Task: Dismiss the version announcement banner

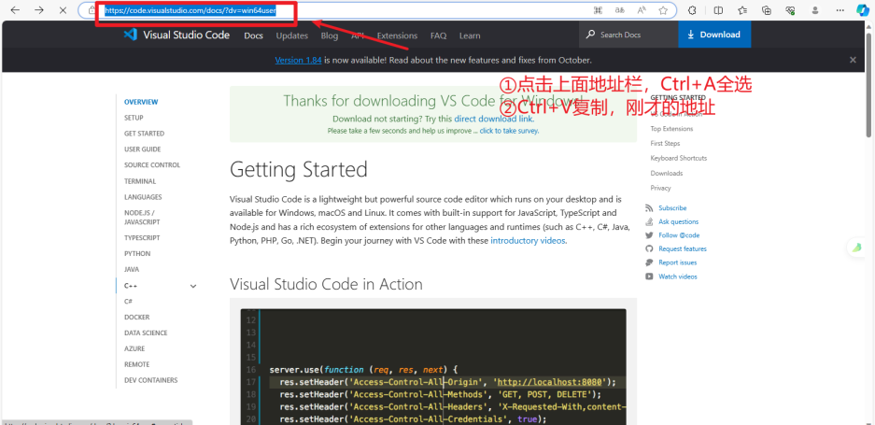Action: coord(853,60)
